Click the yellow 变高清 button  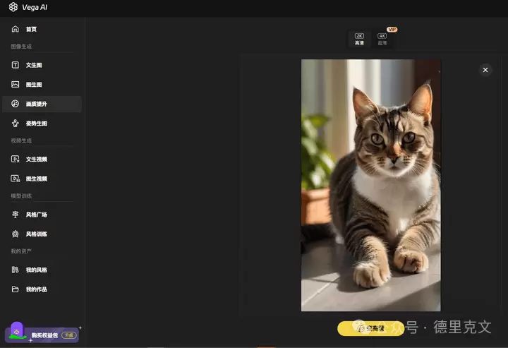click(x=370, y=328)
